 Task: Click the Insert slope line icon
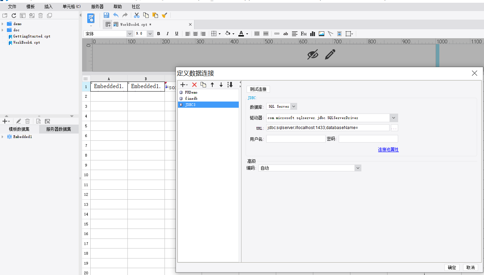click(330, 34)
